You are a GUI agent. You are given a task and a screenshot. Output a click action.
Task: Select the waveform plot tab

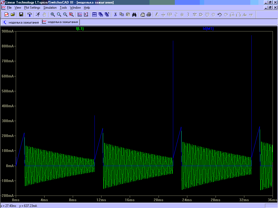(x=60, y=22)
